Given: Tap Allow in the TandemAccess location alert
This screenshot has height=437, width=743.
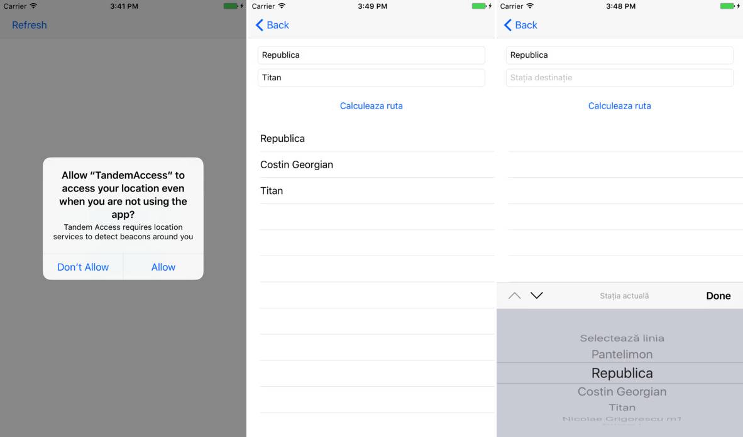Looking at the screenshot, I should click(x=163, y=267).
